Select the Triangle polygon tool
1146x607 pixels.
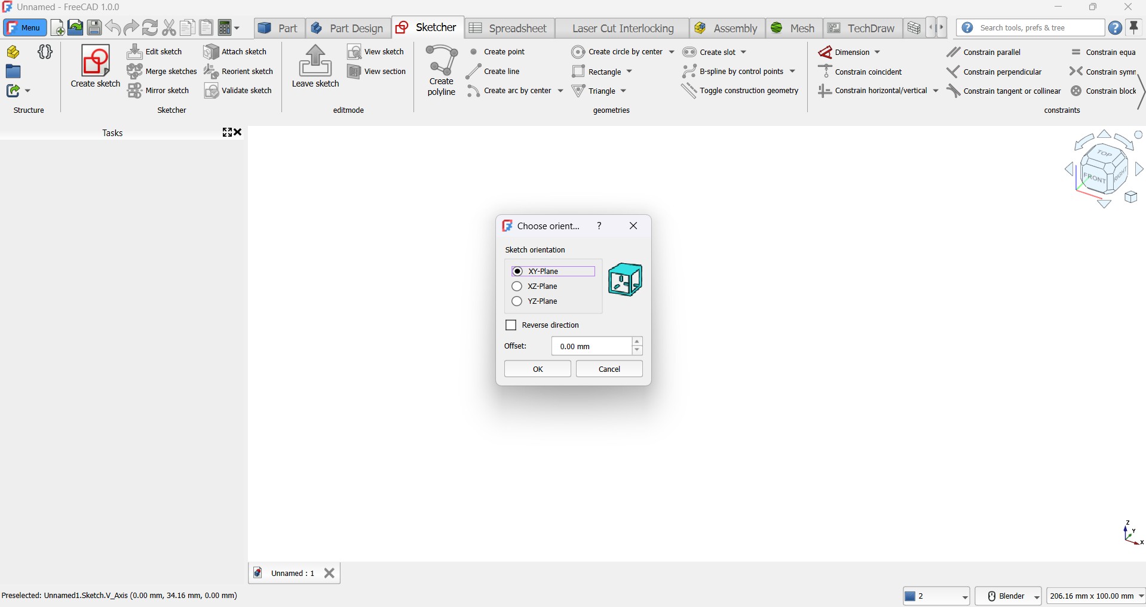point(594,91)
